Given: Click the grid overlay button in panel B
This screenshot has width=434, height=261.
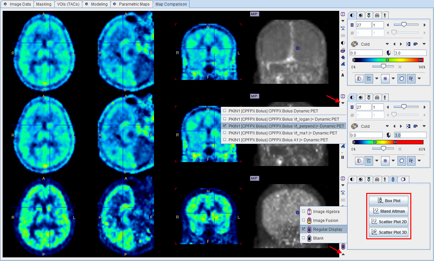Looking at the screenshot, I should click(x=385, y=160).
